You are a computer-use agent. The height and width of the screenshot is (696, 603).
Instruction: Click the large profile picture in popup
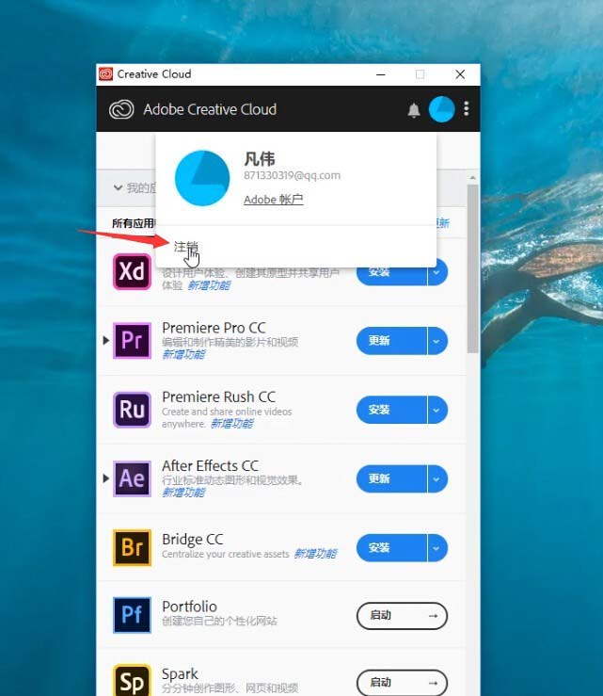202,178
